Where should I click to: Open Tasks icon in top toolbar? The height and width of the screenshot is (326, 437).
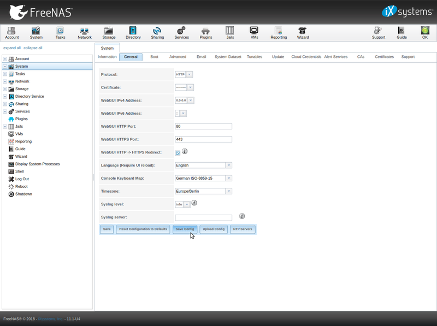pyautogui.click(x=60, y=33)
